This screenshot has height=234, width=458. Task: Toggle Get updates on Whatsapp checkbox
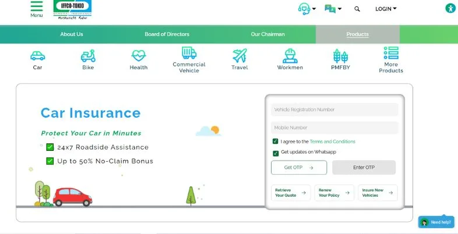(276, 153)
